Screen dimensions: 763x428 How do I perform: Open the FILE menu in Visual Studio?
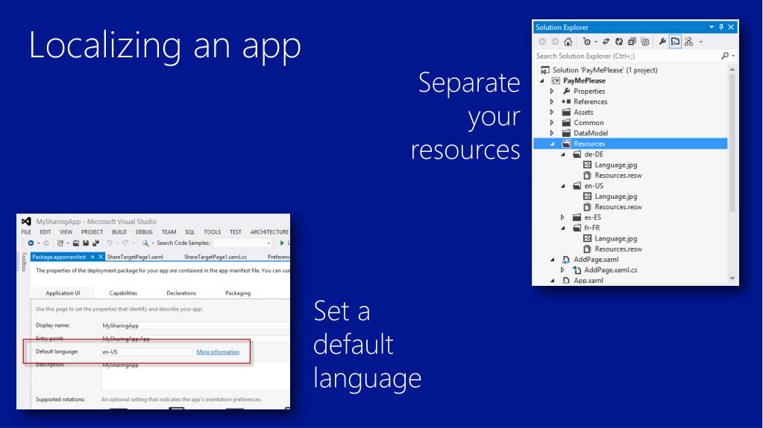[26, 232]
